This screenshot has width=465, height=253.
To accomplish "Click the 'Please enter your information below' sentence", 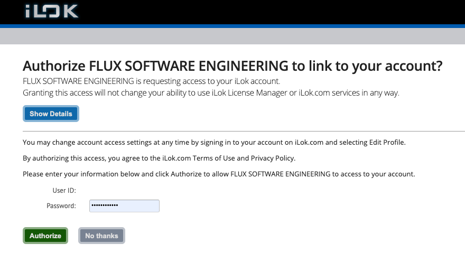I will [x=219, y=174].
